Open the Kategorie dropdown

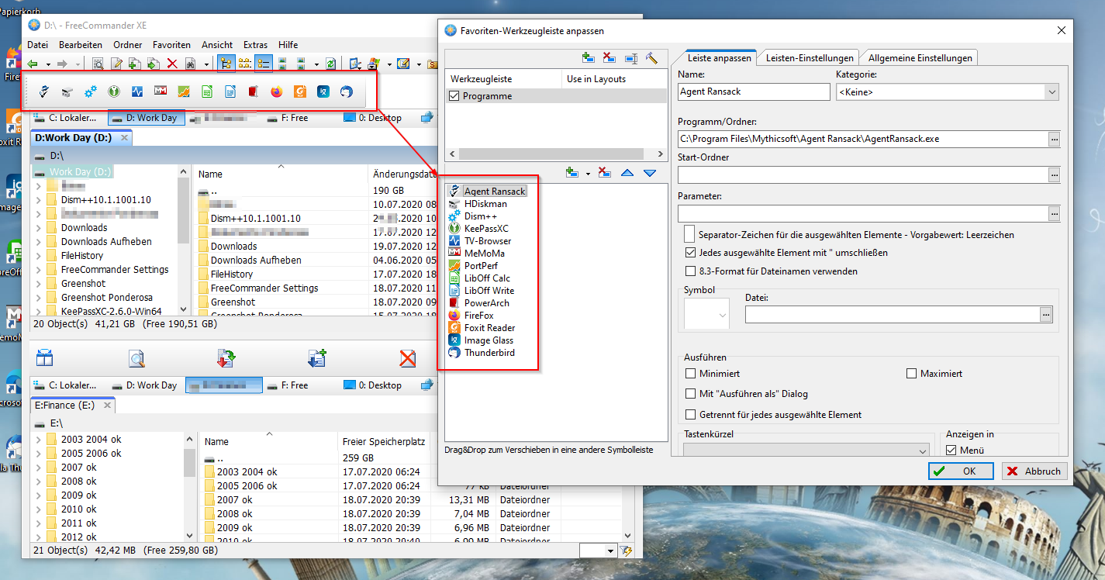coord(1051,92)
